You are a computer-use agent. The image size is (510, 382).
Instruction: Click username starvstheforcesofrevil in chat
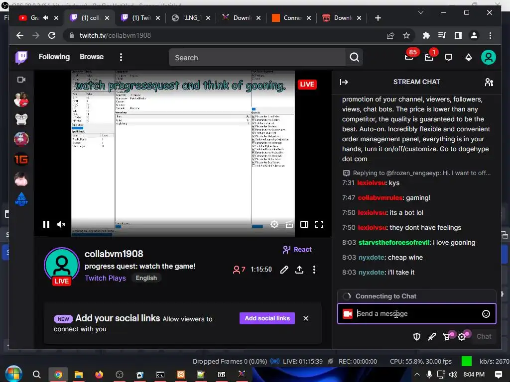[x=394, y=243]
